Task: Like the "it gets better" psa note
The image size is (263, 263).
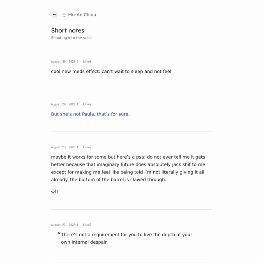Action: pyautogui.click(x=87, y=147)
